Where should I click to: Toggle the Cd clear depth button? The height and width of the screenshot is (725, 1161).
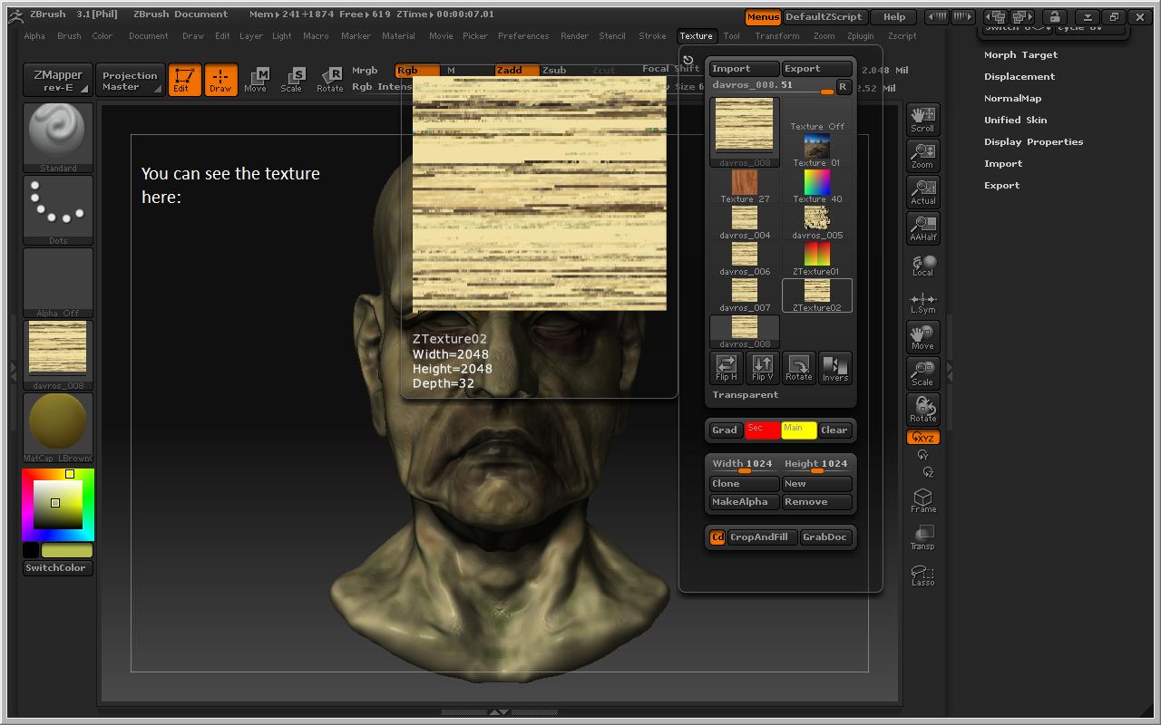pos(717,537)
